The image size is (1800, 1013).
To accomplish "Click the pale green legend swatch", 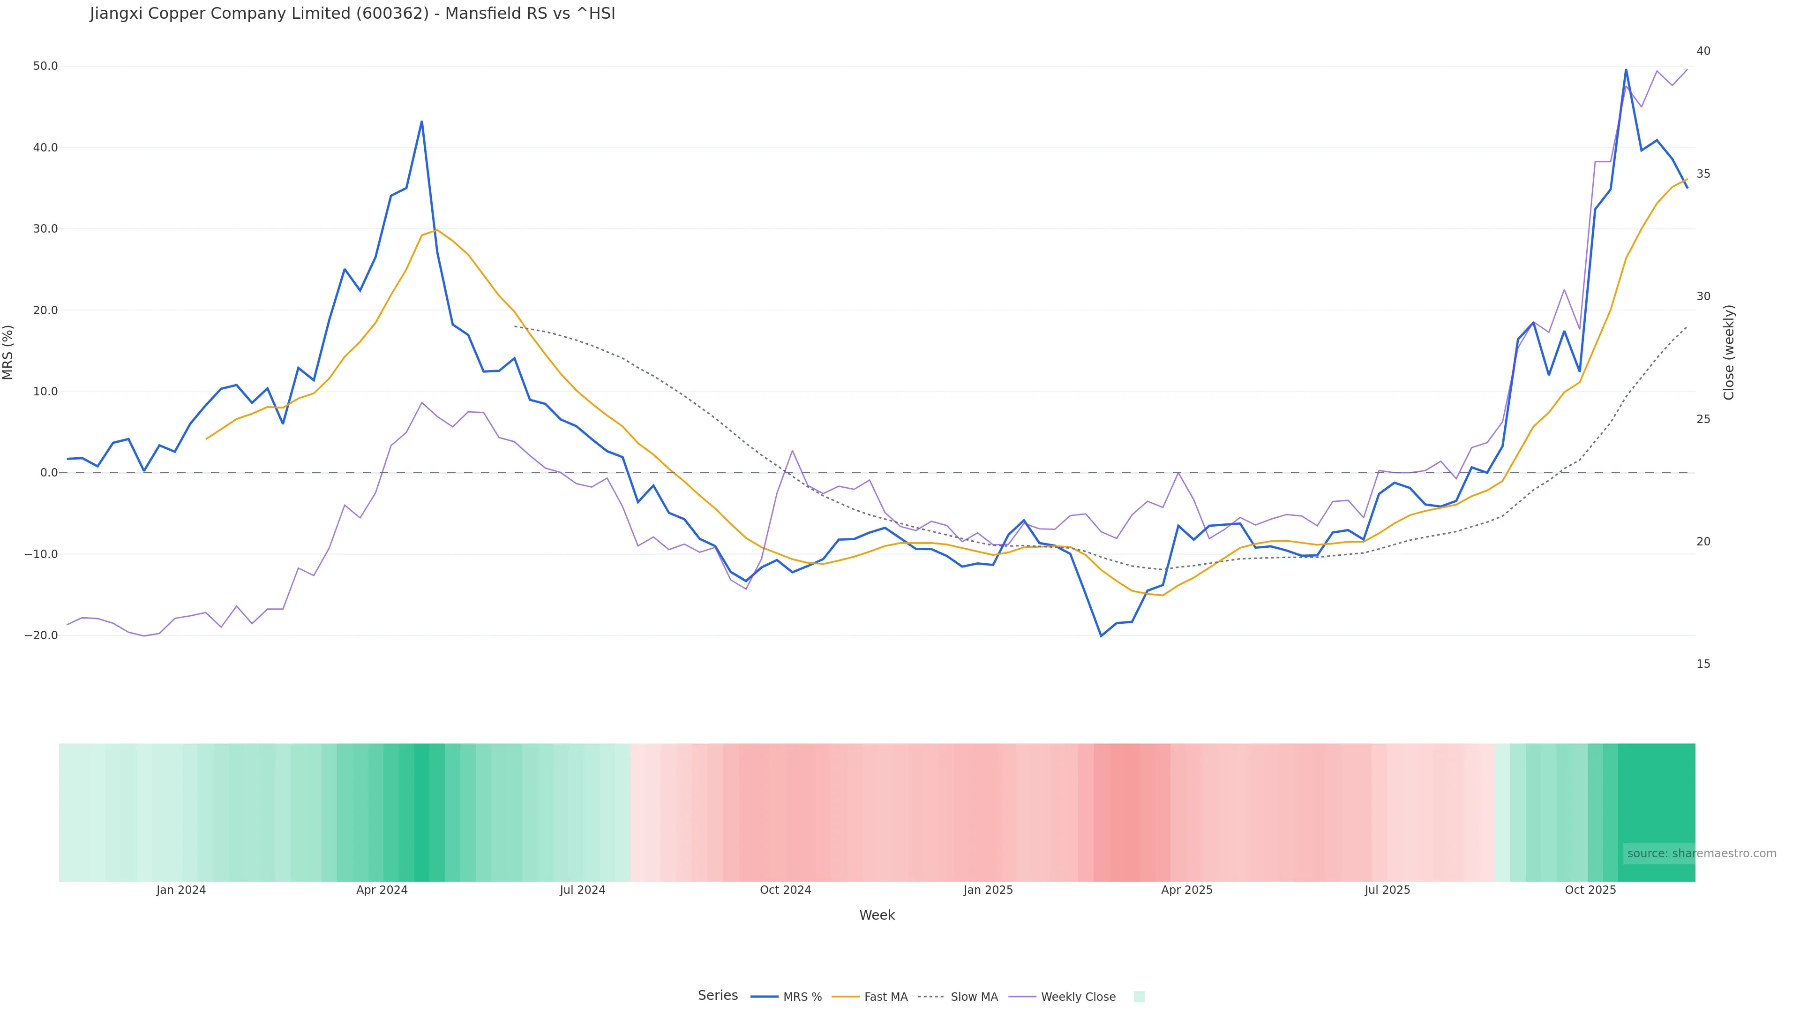I will point(1139,997).
